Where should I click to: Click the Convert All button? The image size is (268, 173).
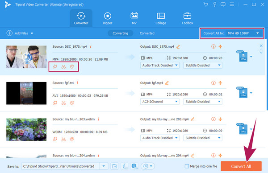241,166
